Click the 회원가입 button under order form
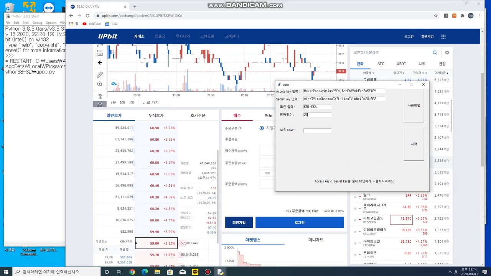 click(239, 222)
